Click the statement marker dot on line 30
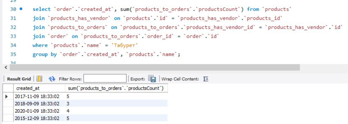The width and height of the screenshot is (348, 124). [21, 9]
